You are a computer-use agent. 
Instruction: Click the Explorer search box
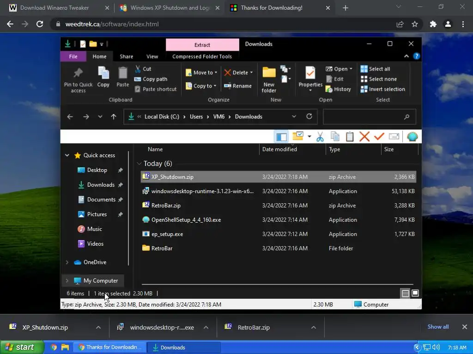pyautogui.click(x=369, y=117)
